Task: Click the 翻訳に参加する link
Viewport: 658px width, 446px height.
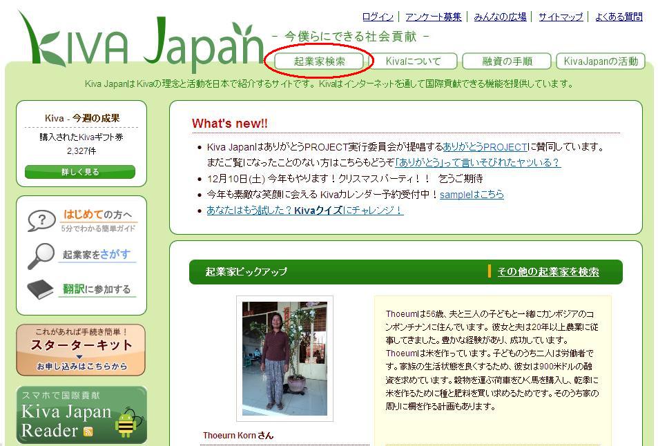Action: tap(97, 289)
